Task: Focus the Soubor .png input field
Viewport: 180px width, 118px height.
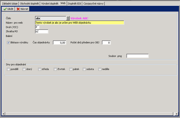Action: coord(137,56)
